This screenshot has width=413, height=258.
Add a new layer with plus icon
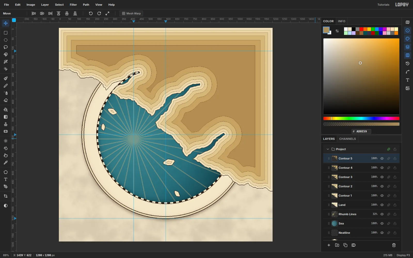tap(329, 245)
